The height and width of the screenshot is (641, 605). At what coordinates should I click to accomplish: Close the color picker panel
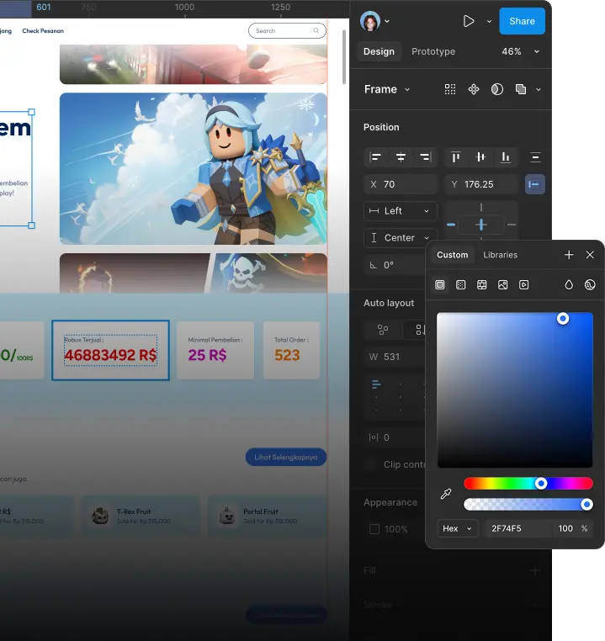click(x=590, y=255)
